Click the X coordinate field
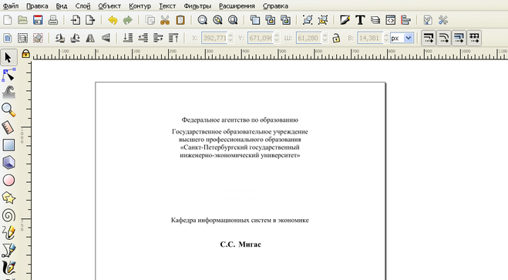The width and height of the screenshot is (508, 280). pos(214,38)
